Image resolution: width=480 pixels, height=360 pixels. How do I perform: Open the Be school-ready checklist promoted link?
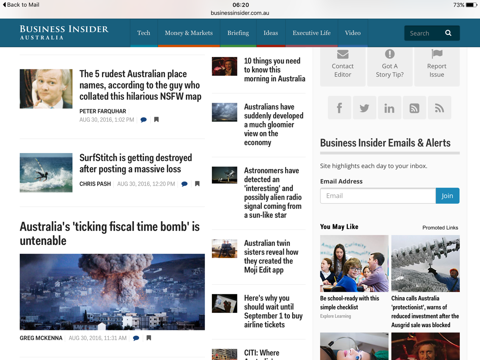(x=349, y=303)
